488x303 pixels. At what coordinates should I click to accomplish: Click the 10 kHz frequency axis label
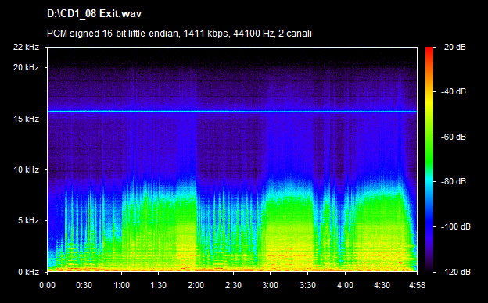26,169
